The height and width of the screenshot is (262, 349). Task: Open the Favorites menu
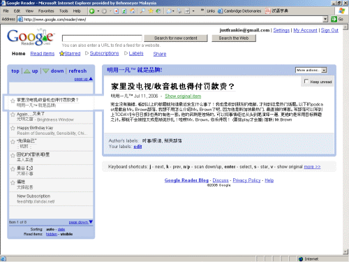[46, 11]
